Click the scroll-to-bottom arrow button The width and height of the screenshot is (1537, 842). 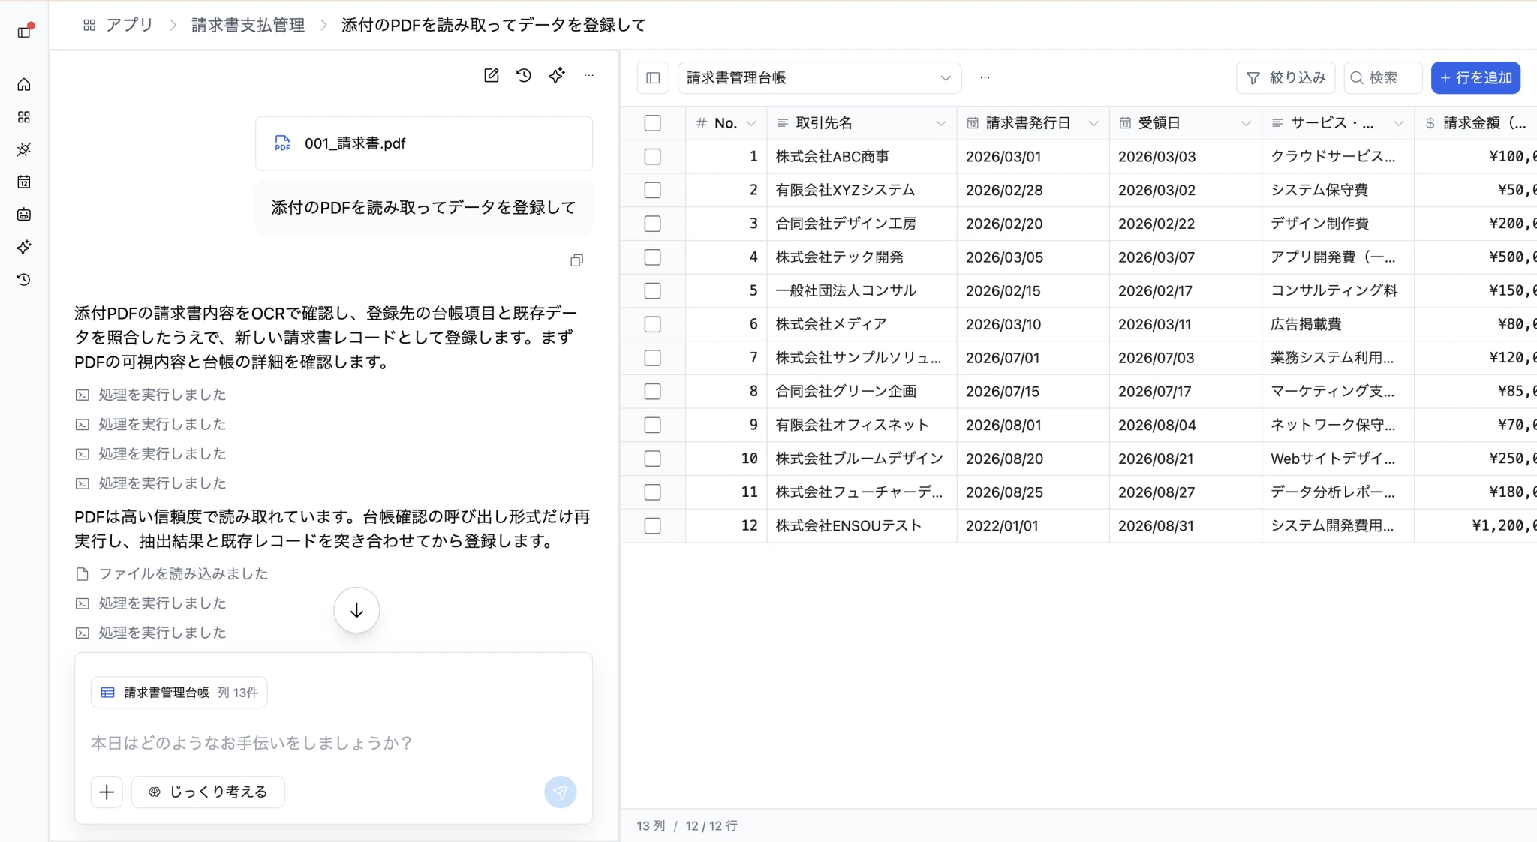click(356, 610)
